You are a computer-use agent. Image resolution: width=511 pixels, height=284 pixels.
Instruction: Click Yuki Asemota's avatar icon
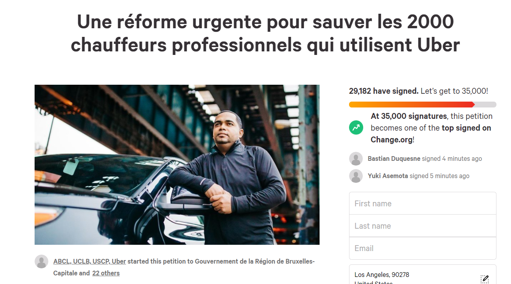tap(356, 176)
